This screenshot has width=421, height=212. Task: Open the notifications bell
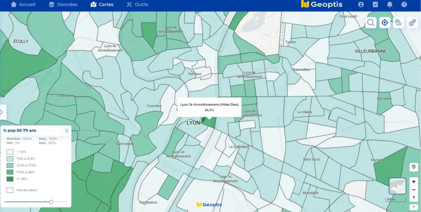pyautogui.click(x=390, y=5)
